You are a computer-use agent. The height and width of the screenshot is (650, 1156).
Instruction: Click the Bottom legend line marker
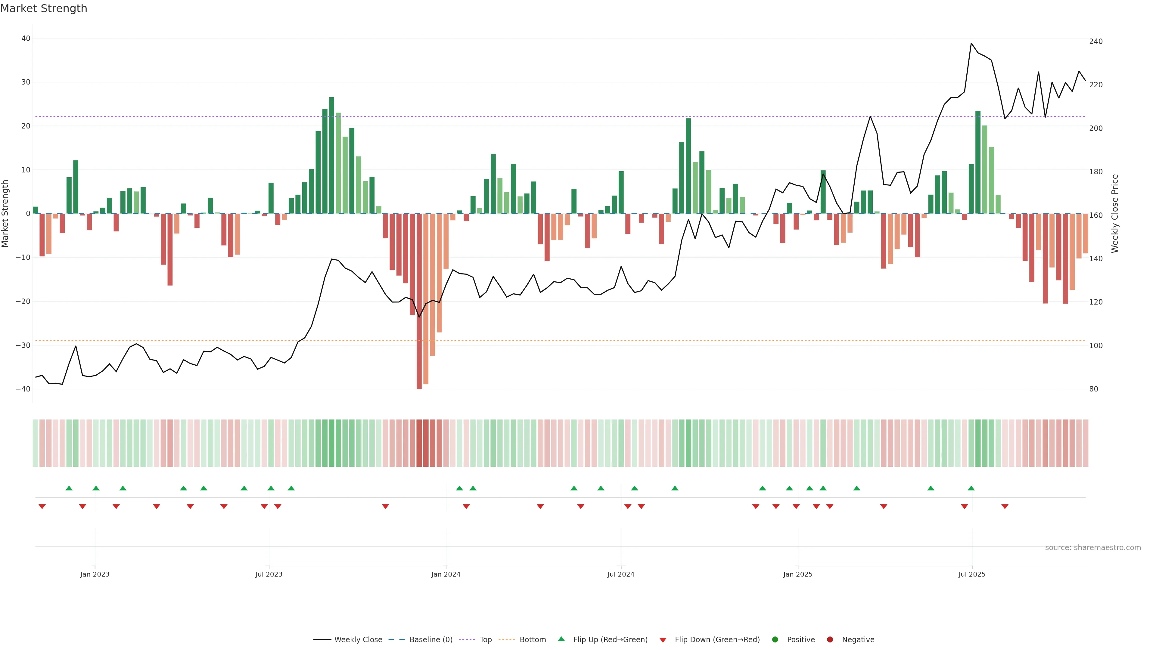click(x=507, y=640)
